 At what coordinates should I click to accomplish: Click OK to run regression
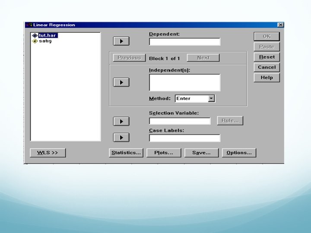coord(267,36)
